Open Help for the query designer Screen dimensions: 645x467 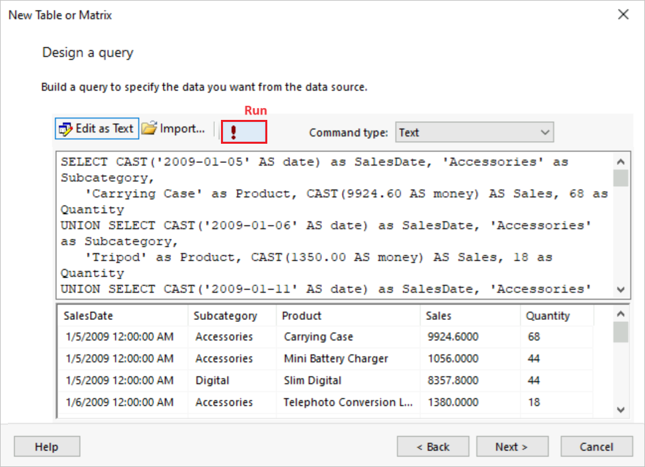46,446
